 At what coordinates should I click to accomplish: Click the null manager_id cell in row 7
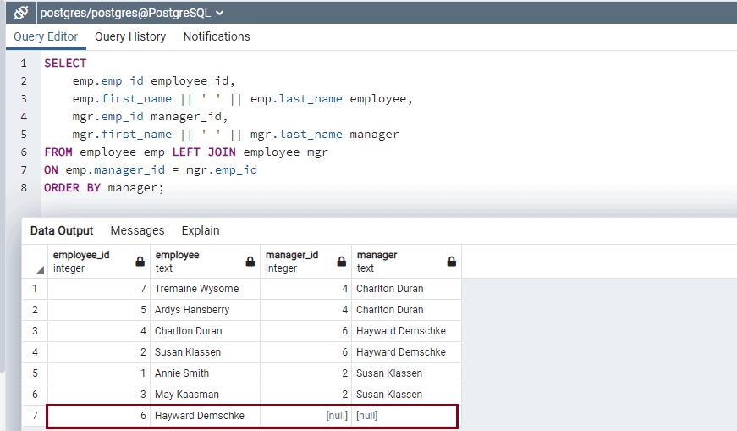coord(305,416)
